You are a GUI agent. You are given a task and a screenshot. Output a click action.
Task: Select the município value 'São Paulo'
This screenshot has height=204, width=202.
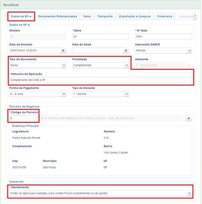pyautogui.click(x=49, y=167)
